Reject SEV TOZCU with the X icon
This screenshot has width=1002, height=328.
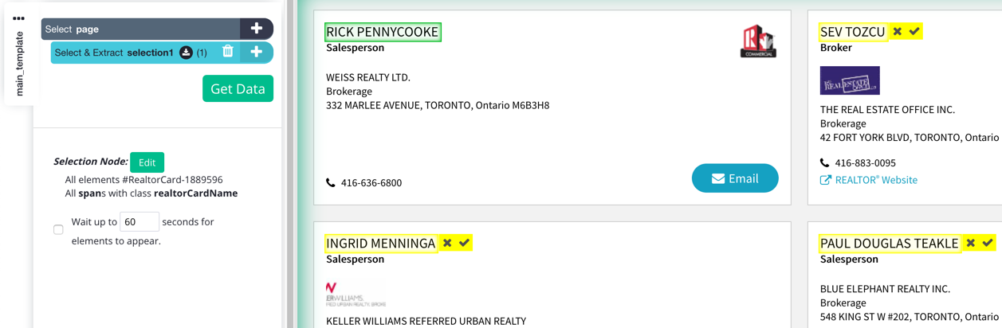[x=898, y=32]
